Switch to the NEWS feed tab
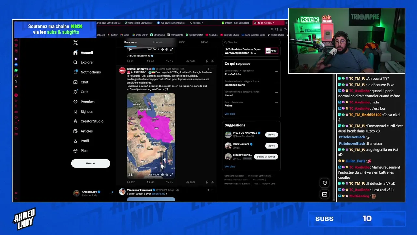The height and width of the screenshot is (235, 417). click(205, 42)
